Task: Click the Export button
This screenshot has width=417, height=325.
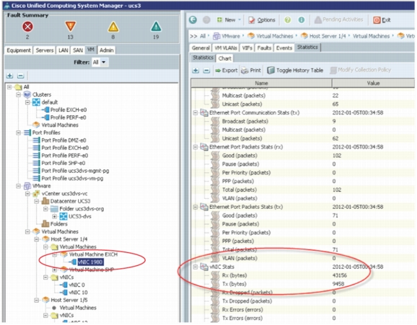Action: tap(227, 71)
